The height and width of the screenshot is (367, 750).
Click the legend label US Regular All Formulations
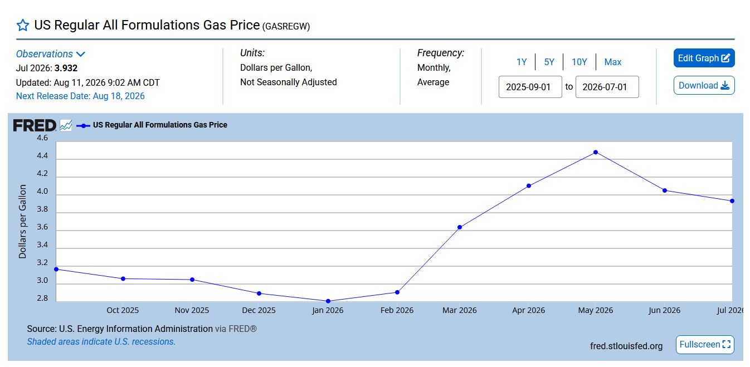[160, 125]
